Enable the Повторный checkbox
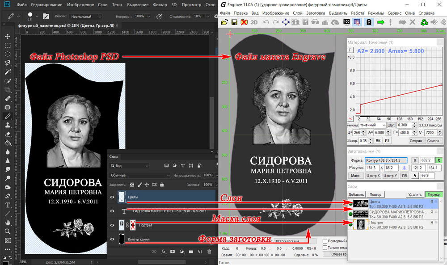The height and width of the screenshot is (265, 447). [325, 241]
